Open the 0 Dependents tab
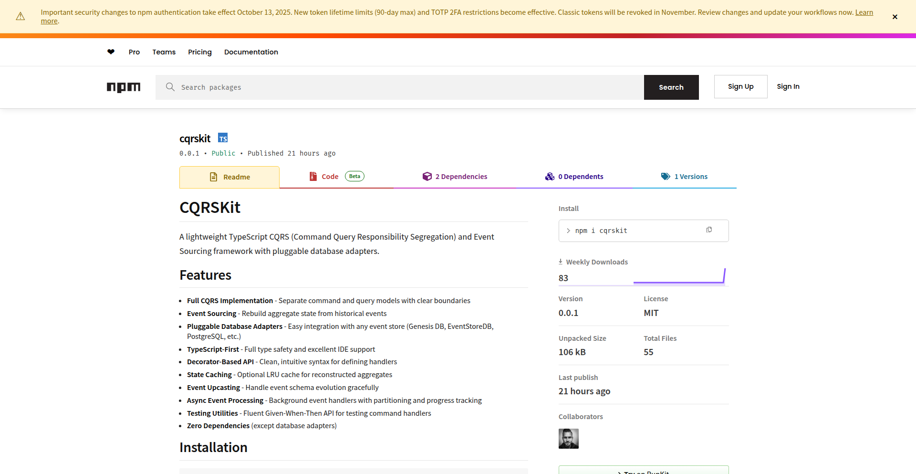Viewport: 916px width, 474px height. pos(574,177)
